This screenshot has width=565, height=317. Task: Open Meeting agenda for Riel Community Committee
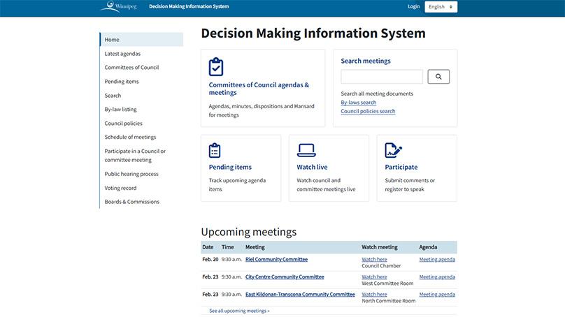pos(437,260)
